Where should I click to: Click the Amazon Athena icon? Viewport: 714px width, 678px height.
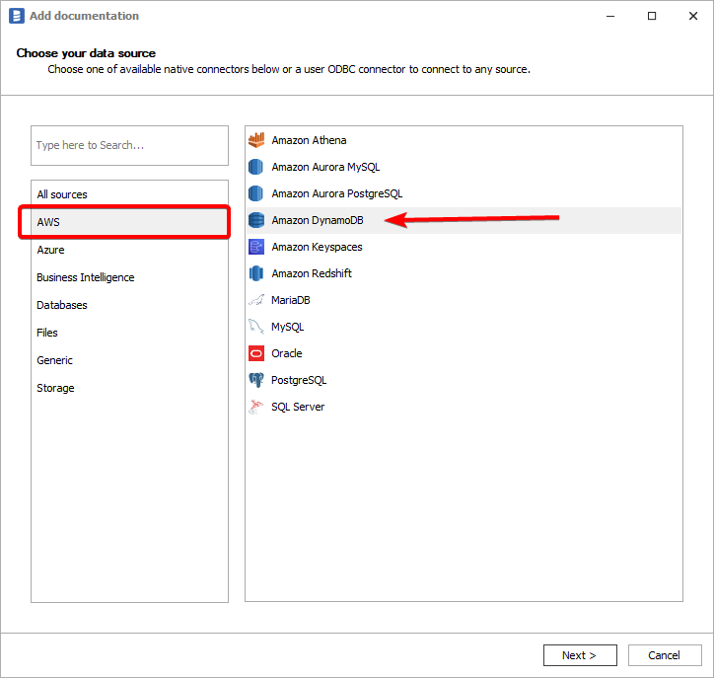click(x=256, y=140)
